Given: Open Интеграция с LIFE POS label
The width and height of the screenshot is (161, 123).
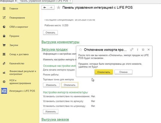Looking at the screenshot, I should pos(22,91).
